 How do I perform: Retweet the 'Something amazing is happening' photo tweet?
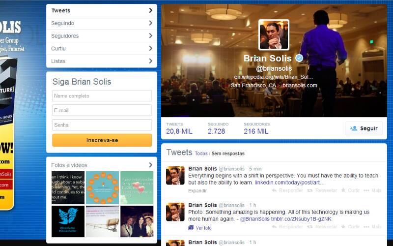(310, 227)
